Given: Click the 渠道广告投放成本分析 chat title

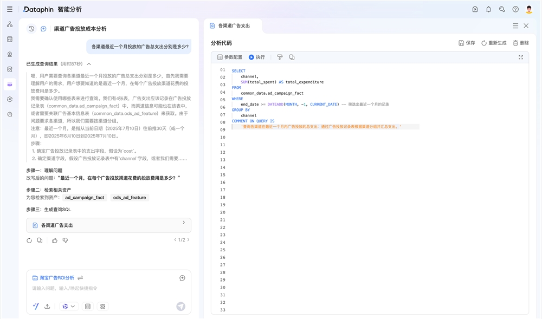Looking at the screenshot, I should 80,29.
